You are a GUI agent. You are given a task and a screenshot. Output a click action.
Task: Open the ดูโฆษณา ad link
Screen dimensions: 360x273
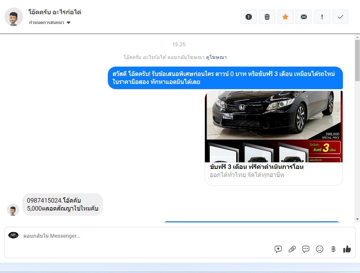pos(216,57)
